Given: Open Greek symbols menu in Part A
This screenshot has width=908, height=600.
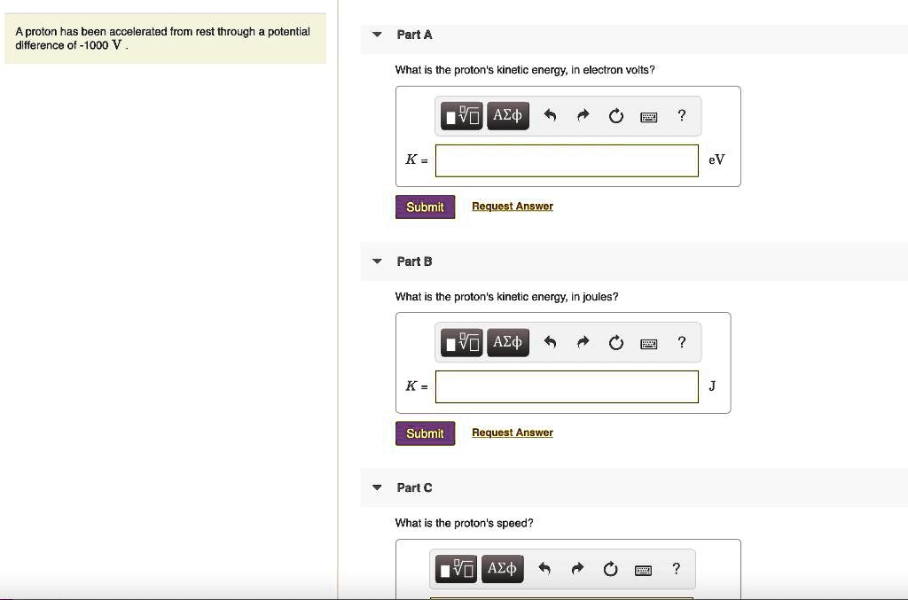Looking at the screenshot, I should [508, 115].
